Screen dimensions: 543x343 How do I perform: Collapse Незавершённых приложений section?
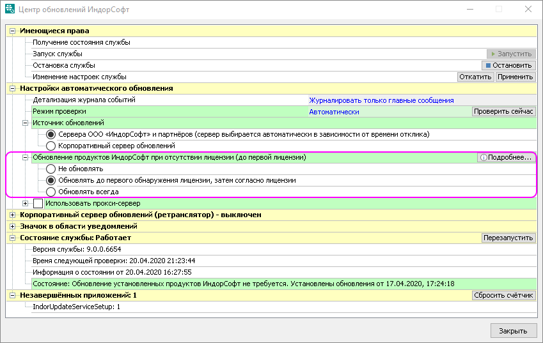[12, 296]
